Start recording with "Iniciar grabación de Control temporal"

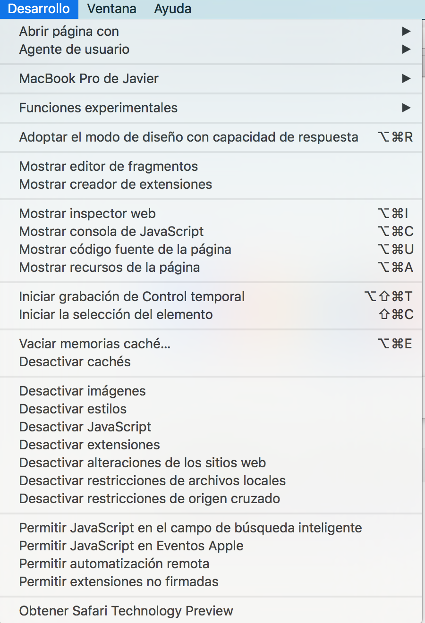coord(131,296)
